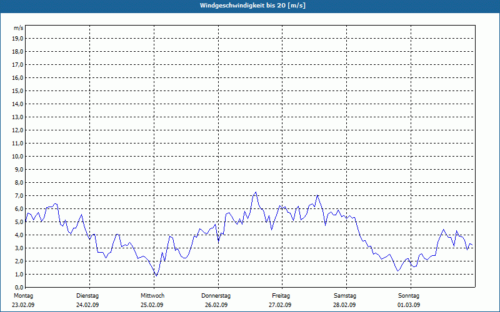This screenshot has width=500, height=312.
Task: Click the 17,0 axis value
Action: [17, 65]
